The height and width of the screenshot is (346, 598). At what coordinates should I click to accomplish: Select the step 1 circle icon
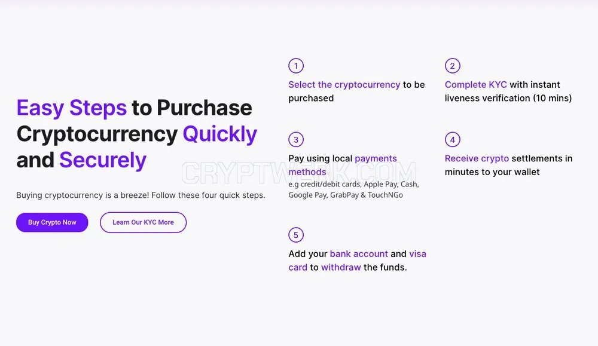(x=296, y=66)
